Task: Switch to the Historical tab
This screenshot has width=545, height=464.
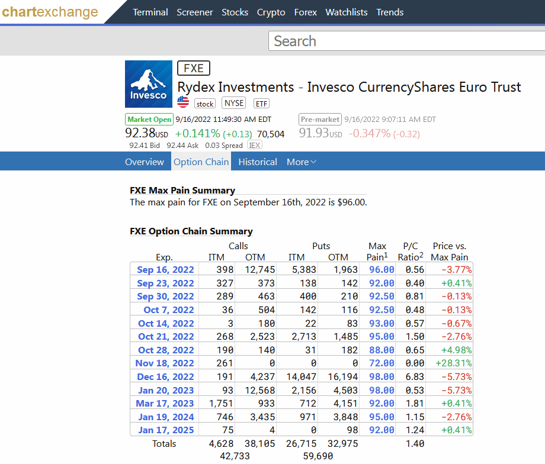Action: coord(258,162)
